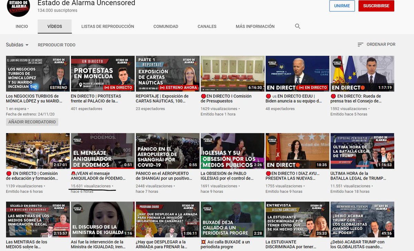This screenshot has height=251, width=414.
Task: Open the Negocios turbios de Mónica López thumbnail
Action: click(x=38, y=74)
